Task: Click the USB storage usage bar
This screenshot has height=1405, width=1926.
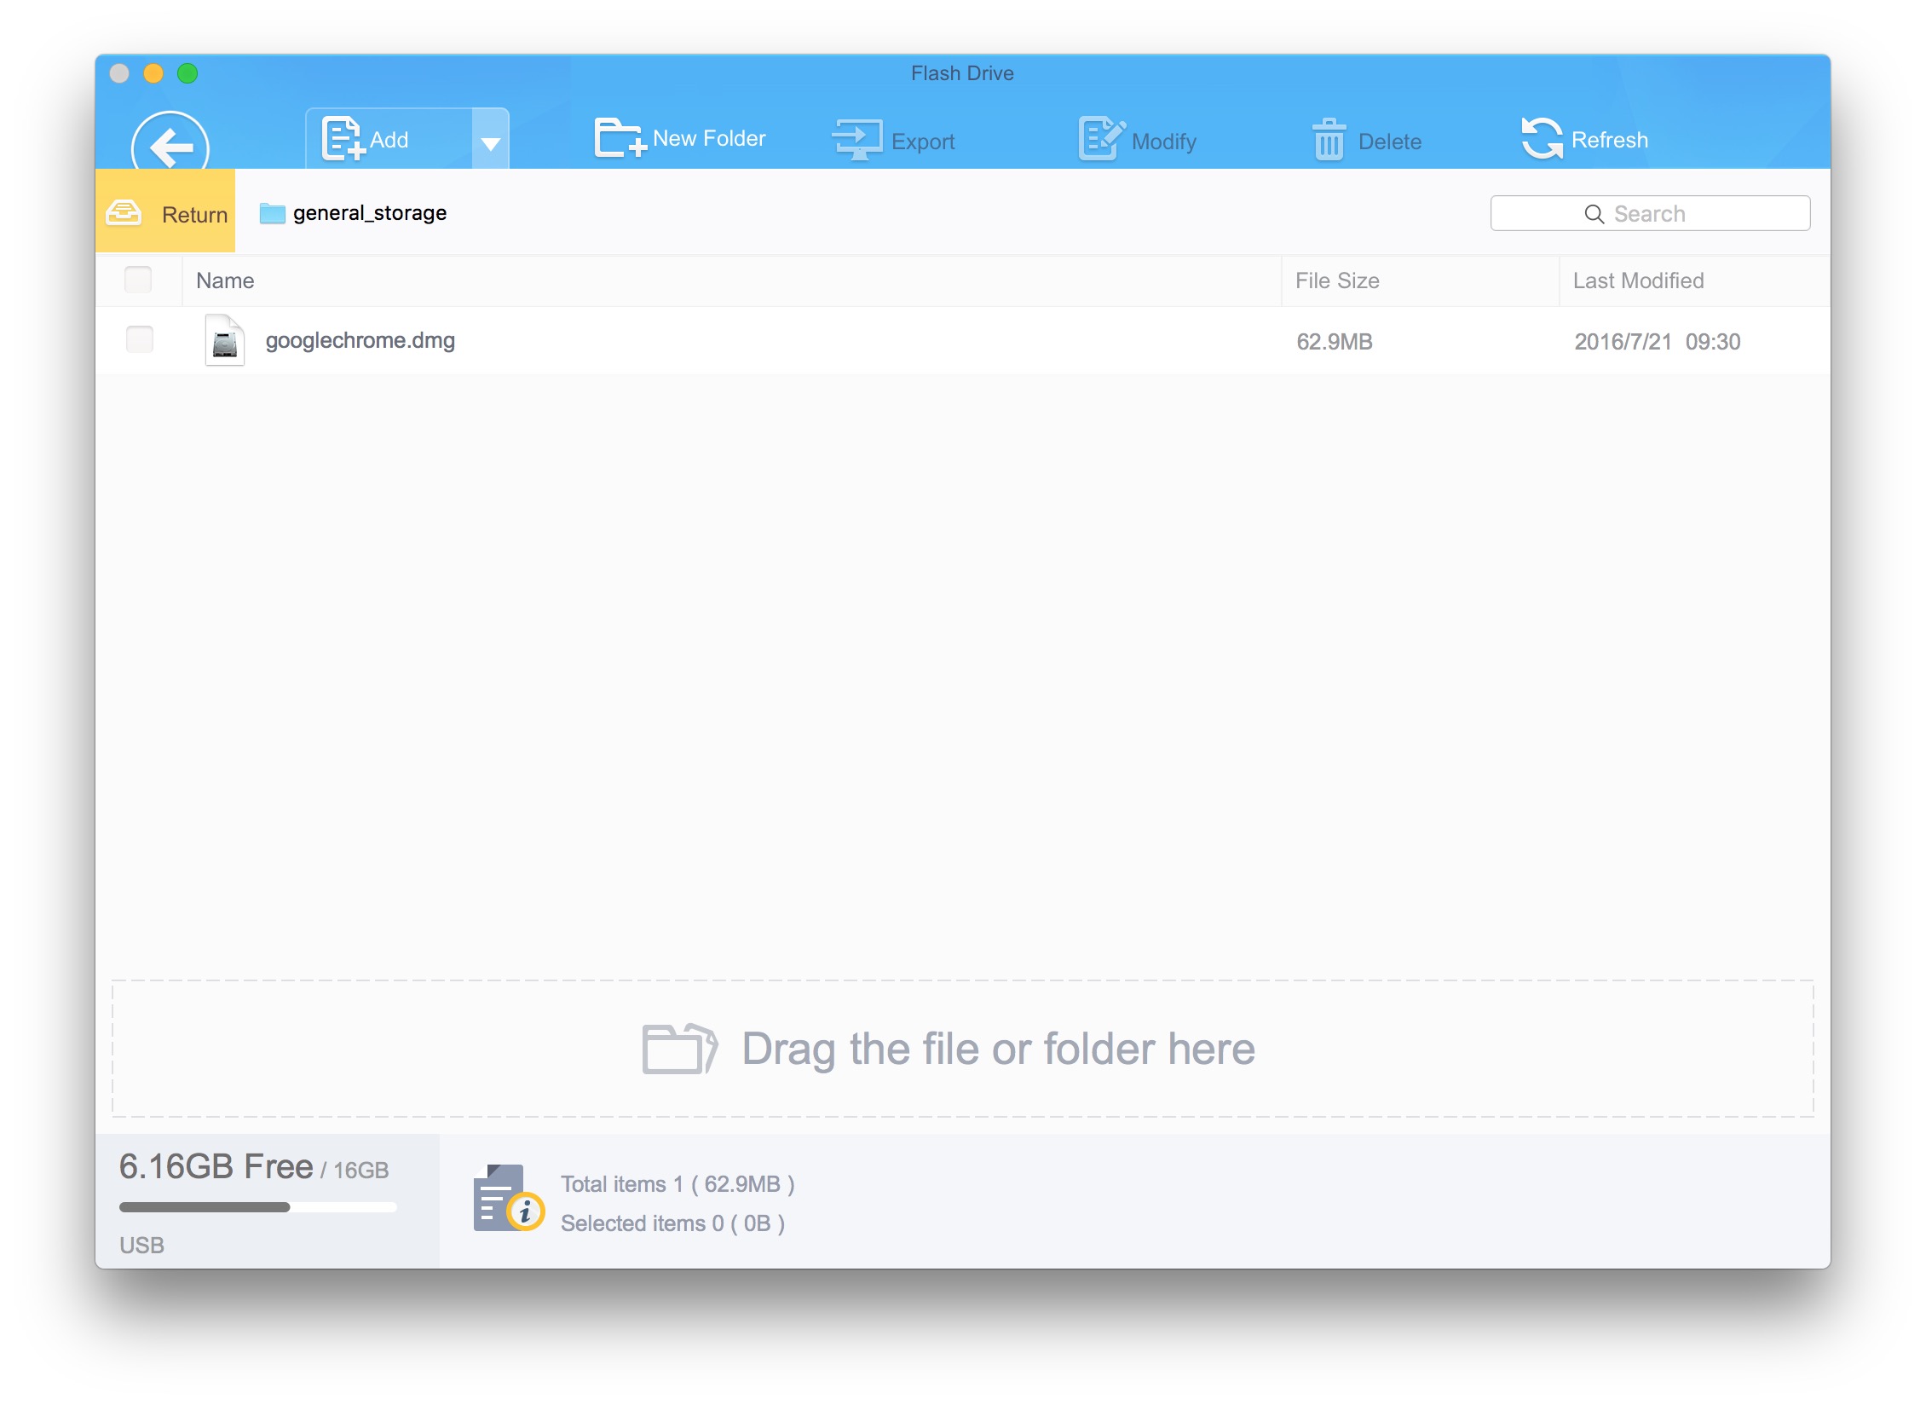Action: click(x=257, y=1206)
